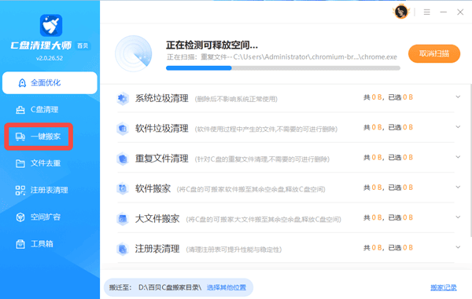Image resolution: width=472 pixels, height=299 pixels.
Task: Click the 空间扩容 cube icon
Action: click(20, 217)
